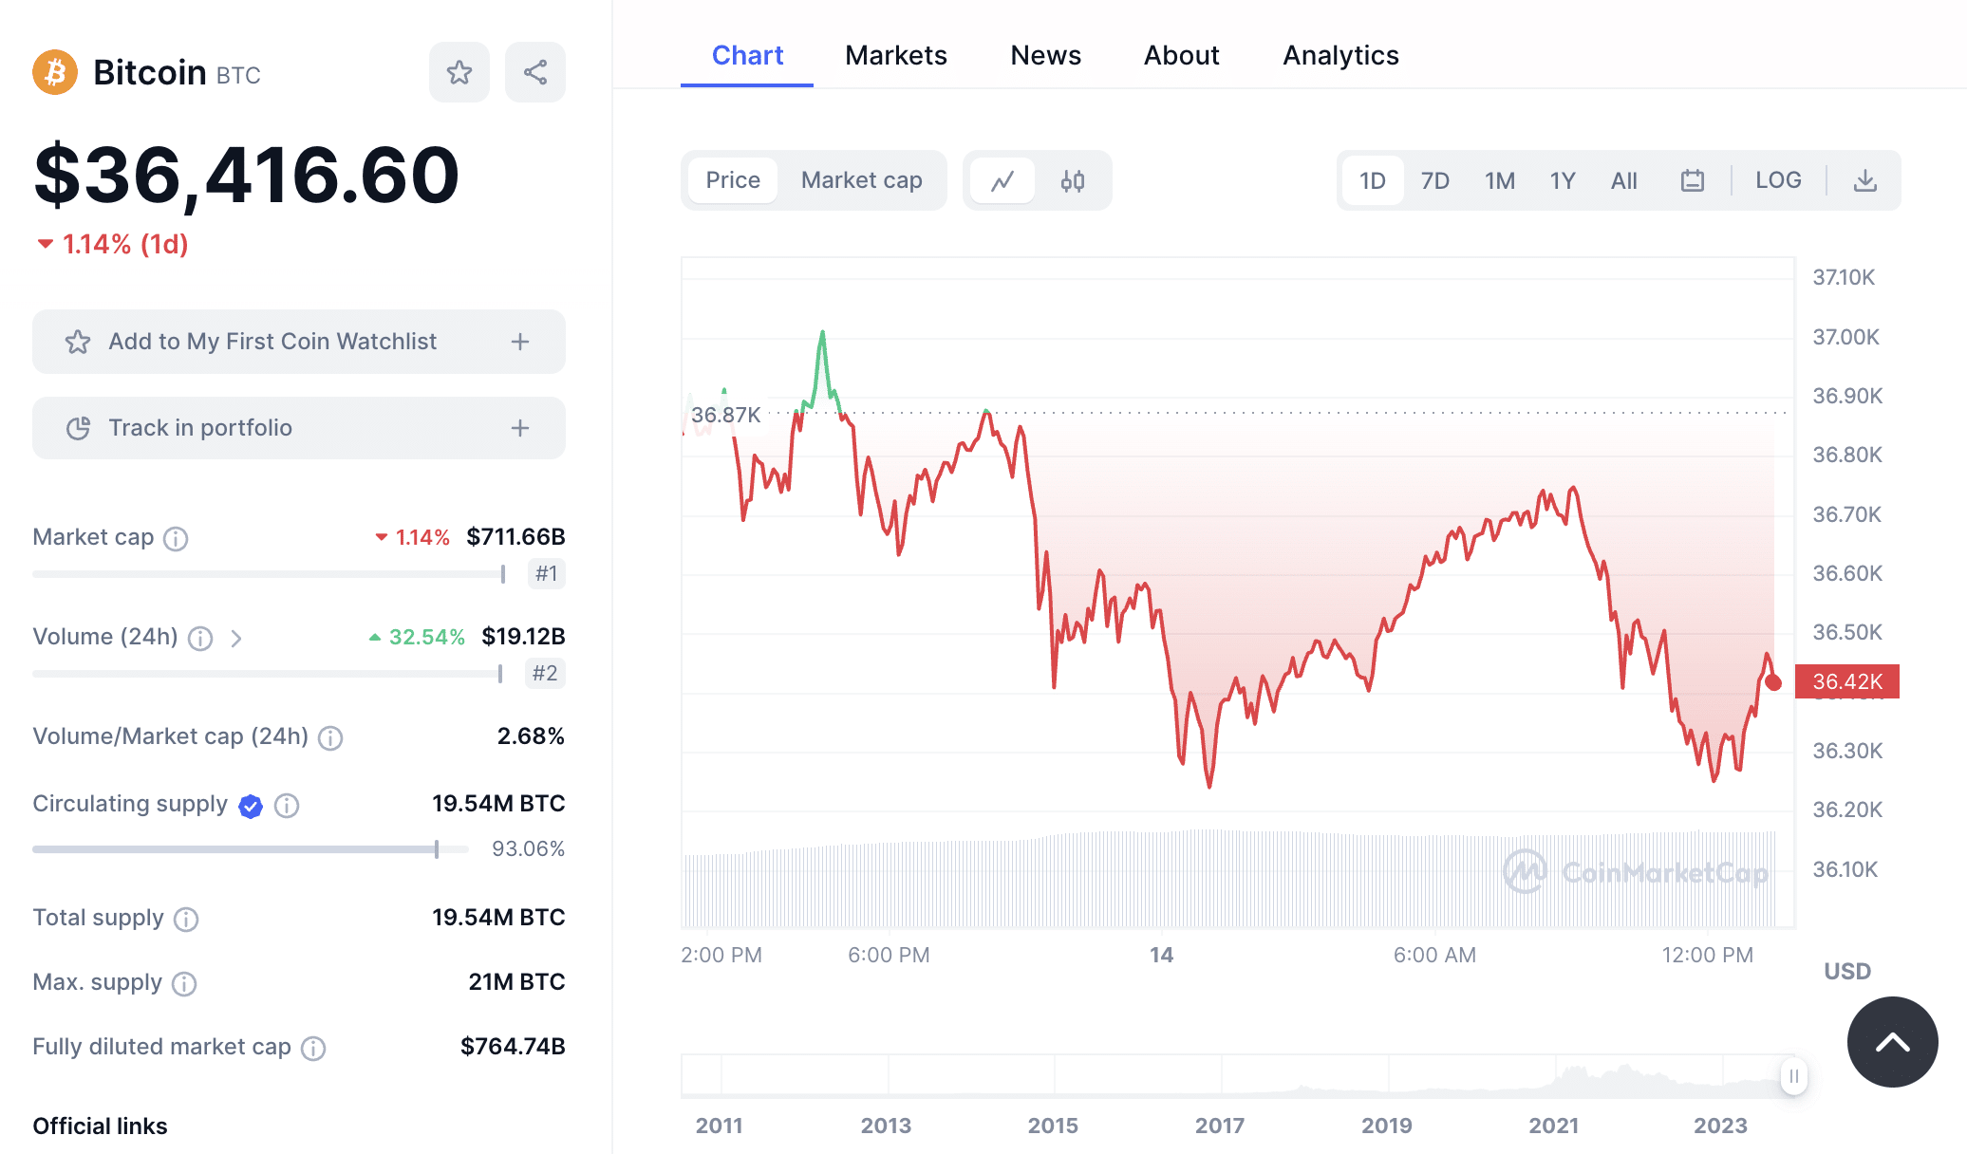This screenshot has height=1154, width=1967.
Task: Click the 36.87K opening price label
Action: coord(726,415)
